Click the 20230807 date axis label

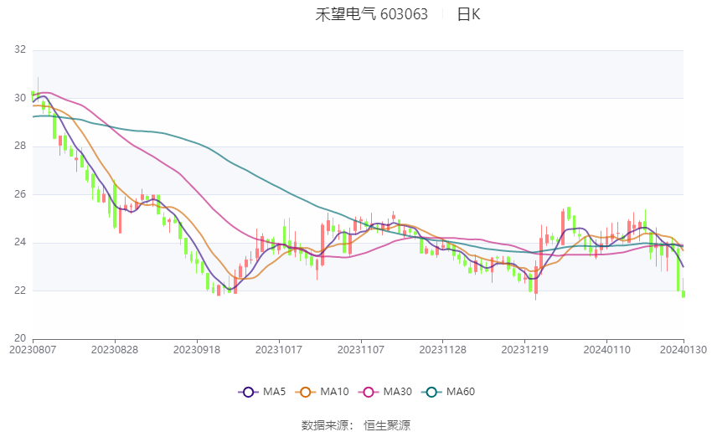[x=33, y=350]
